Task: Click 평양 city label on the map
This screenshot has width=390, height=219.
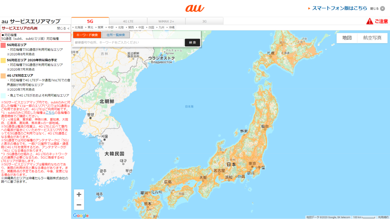Action: coord(90,115)
